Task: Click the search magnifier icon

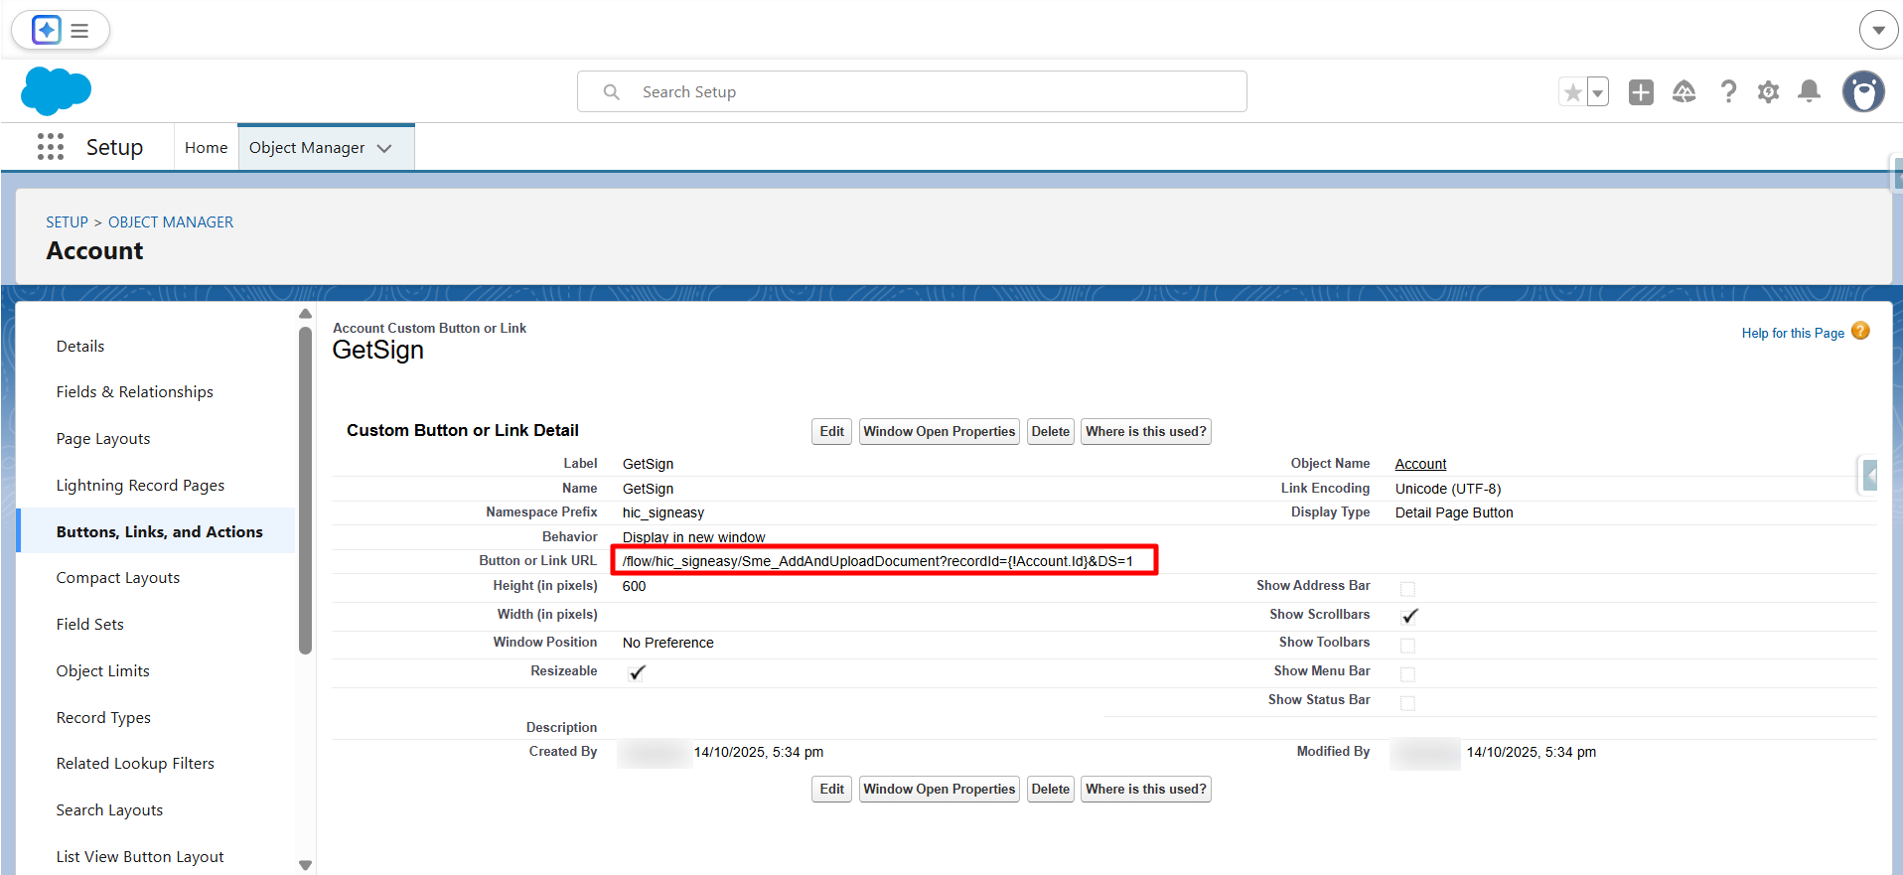Action: click(x=612, y=92)
